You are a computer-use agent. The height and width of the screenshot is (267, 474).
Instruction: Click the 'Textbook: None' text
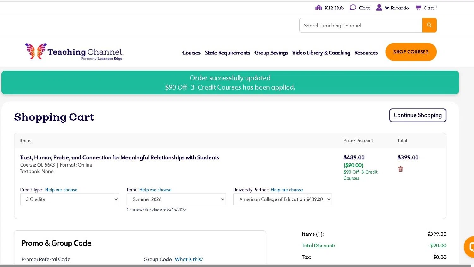click(37, 171)
